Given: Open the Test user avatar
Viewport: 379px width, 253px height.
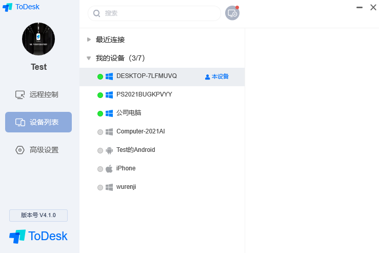Looking at the screenshot, I should tap(38, 39).
